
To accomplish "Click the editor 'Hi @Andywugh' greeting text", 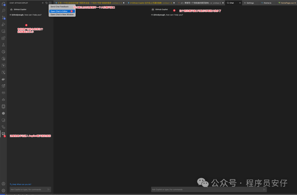I will tap(167, 15).
